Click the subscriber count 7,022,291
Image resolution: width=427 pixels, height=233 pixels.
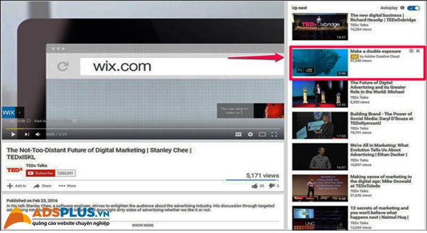65,173
